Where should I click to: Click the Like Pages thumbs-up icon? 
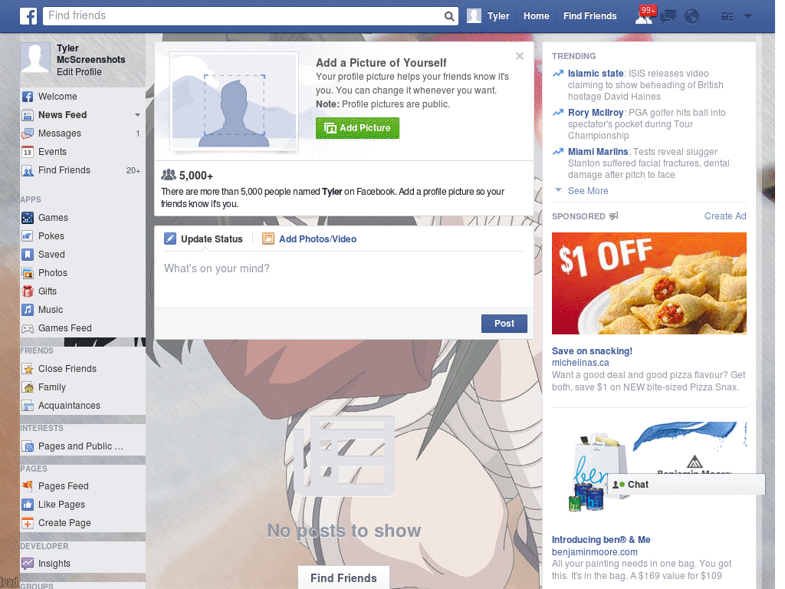click(x=28, y=505)
